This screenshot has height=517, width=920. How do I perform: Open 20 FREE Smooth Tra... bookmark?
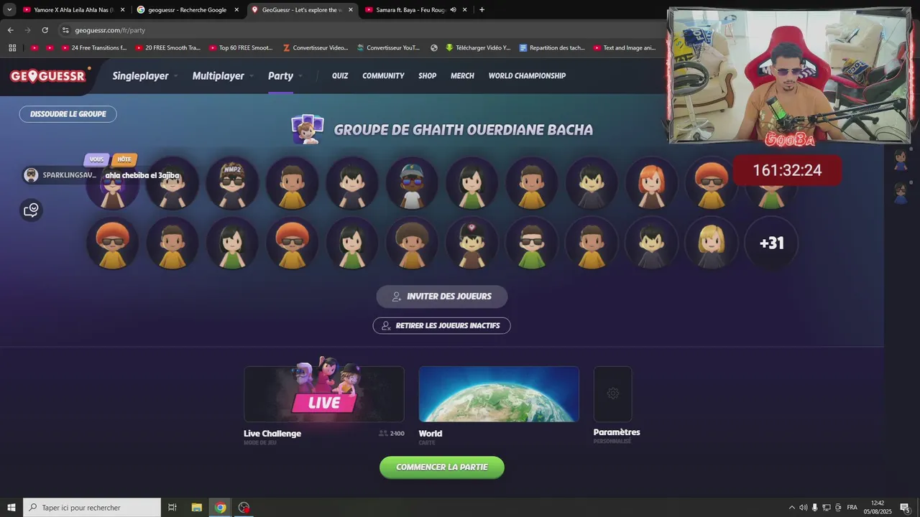click(x=167, y=48)
